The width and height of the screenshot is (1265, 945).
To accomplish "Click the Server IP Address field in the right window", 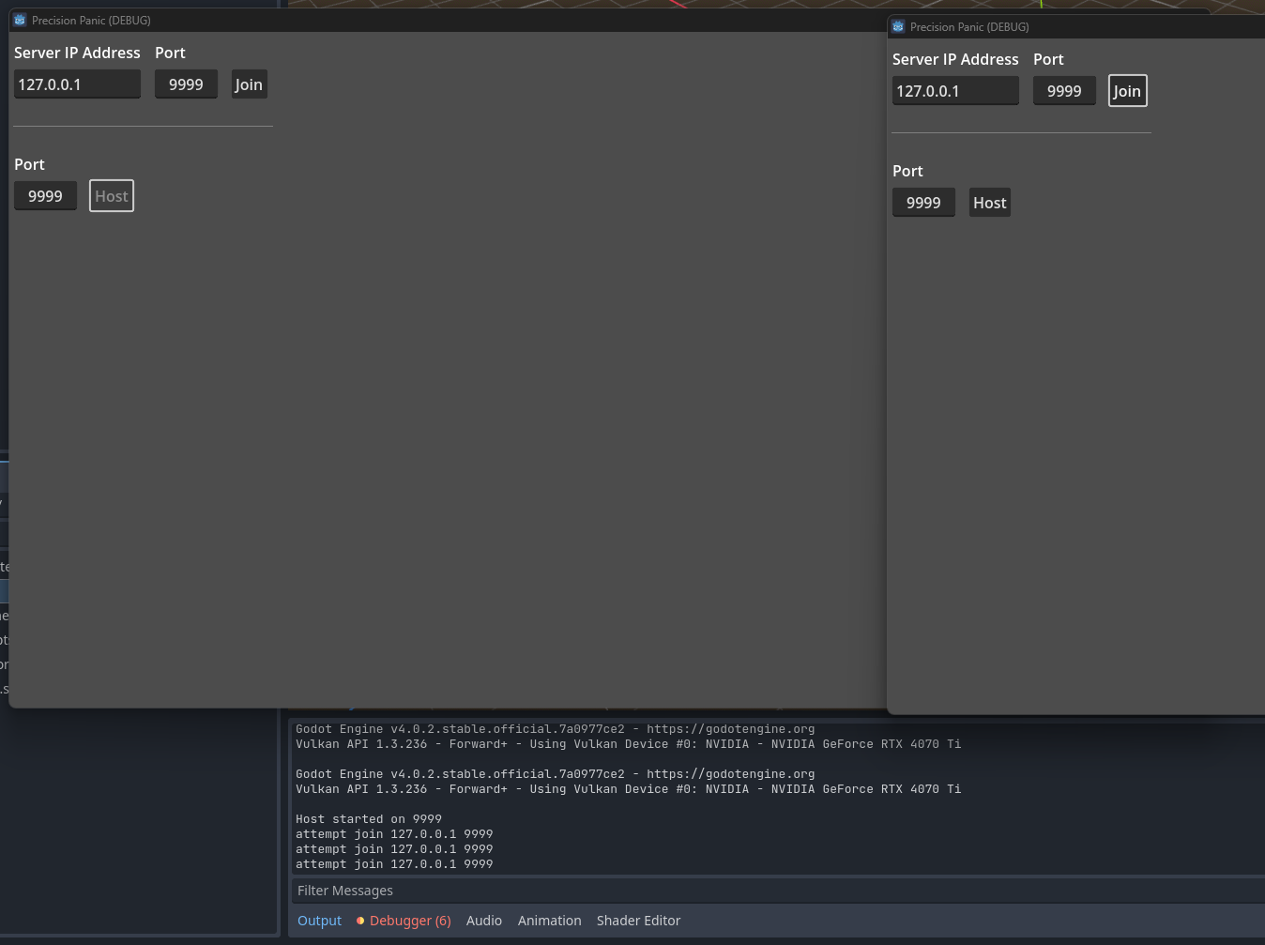I will (x=955, y=90).
